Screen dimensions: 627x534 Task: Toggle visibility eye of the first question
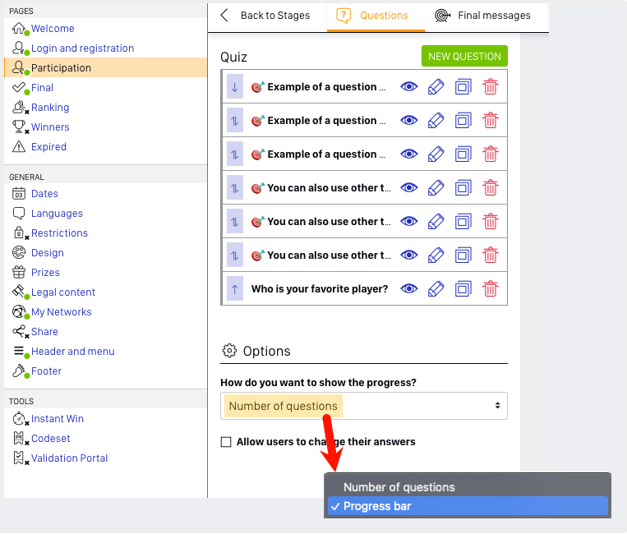[409, 87]
